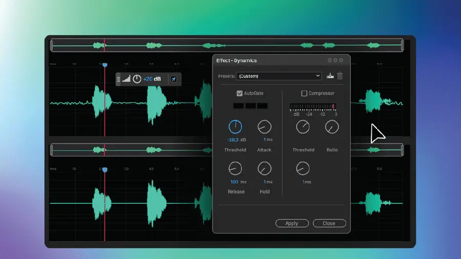This screenshot has height=259, width=461.
Task: Click the AutoGate Hold knob
Action: [x=264, y=168]
